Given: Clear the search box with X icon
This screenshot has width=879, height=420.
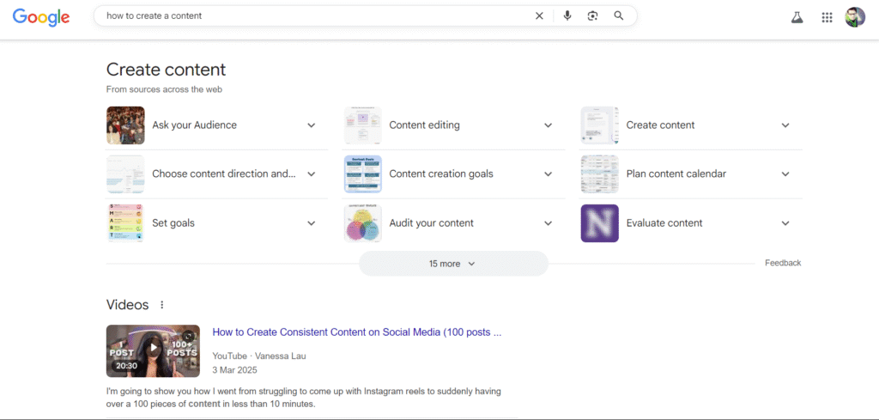Looking at the screenshot, I should click(539, 15).
